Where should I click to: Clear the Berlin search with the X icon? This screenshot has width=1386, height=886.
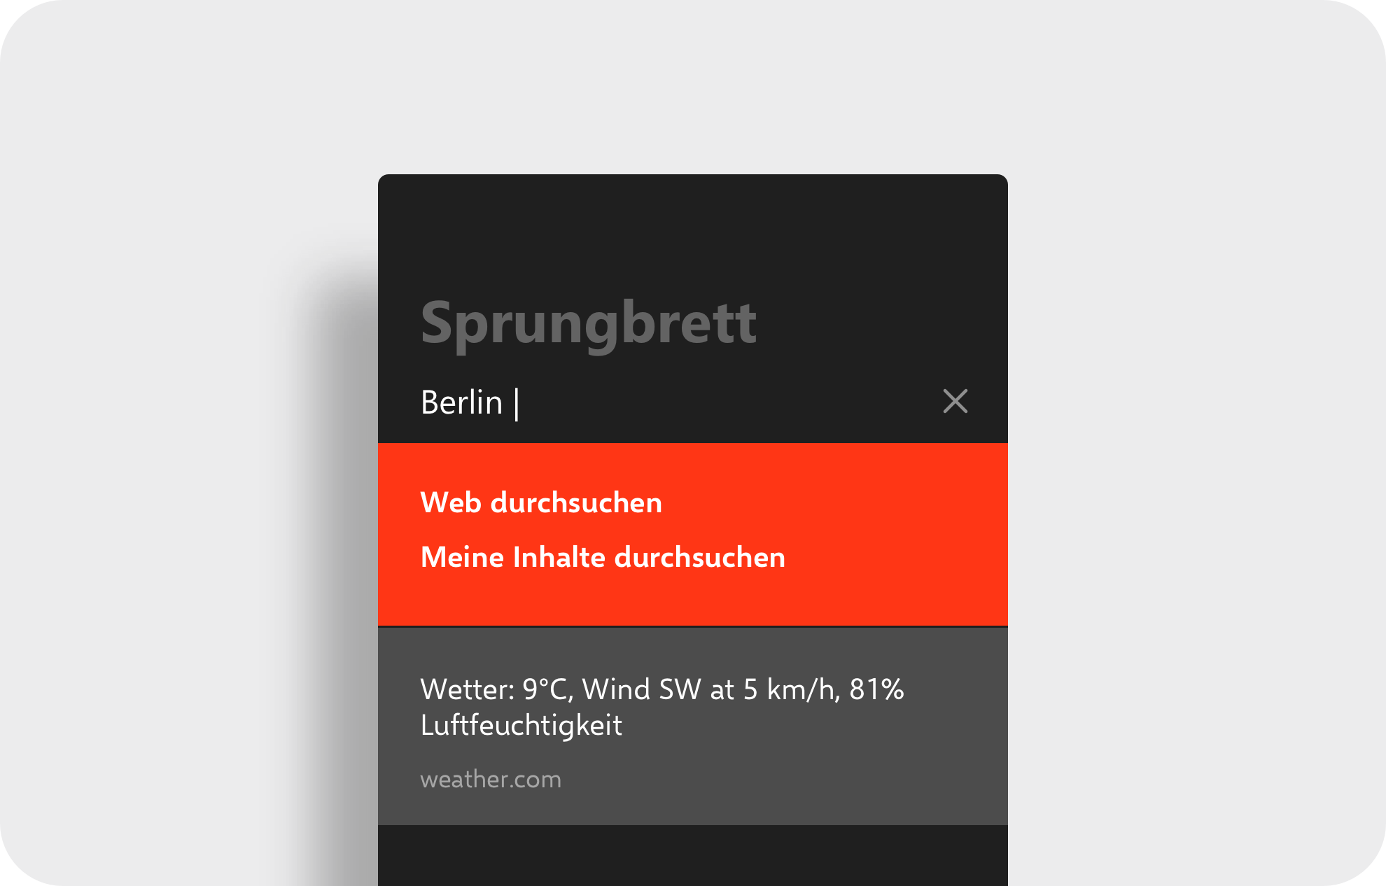pos(955,401)
